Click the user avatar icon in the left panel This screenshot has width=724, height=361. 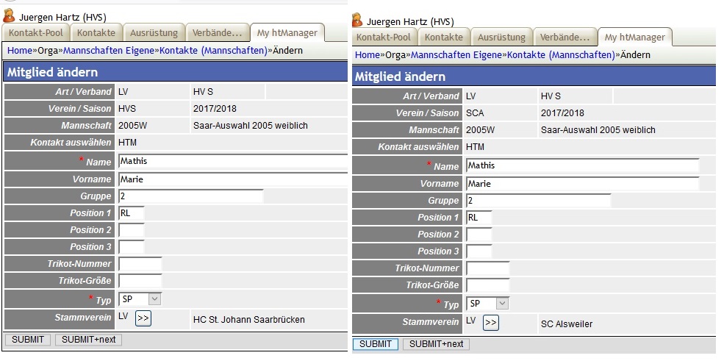point(10,15)
